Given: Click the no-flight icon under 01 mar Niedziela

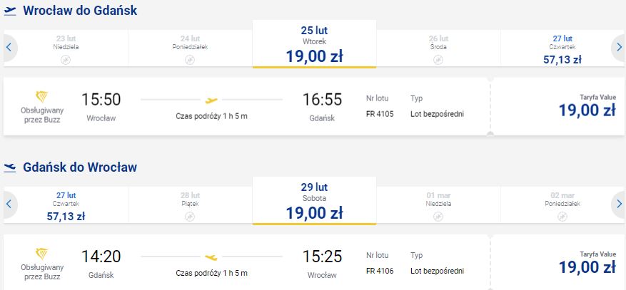Looking at the screenshot, I should [x=438, y=217].
